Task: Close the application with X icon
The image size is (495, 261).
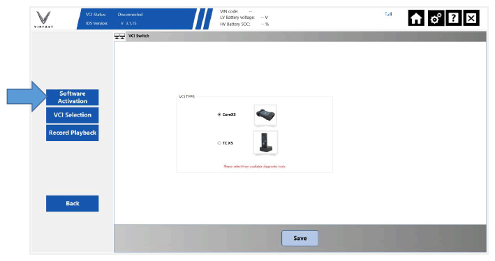Action: pyautogui.click(x=471, y=18)
